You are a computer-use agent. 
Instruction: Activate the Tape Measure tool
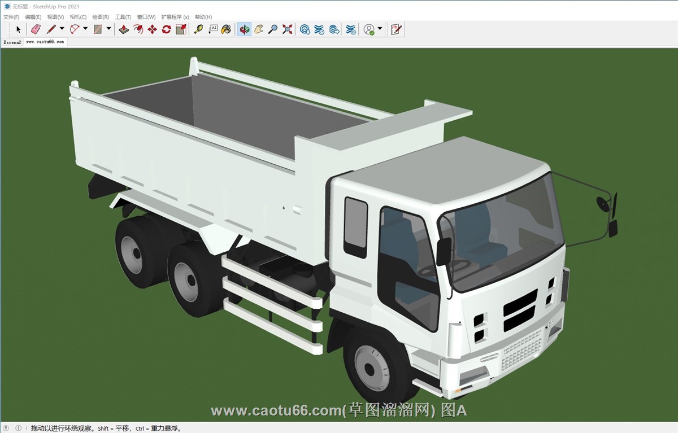coord(198,29)
